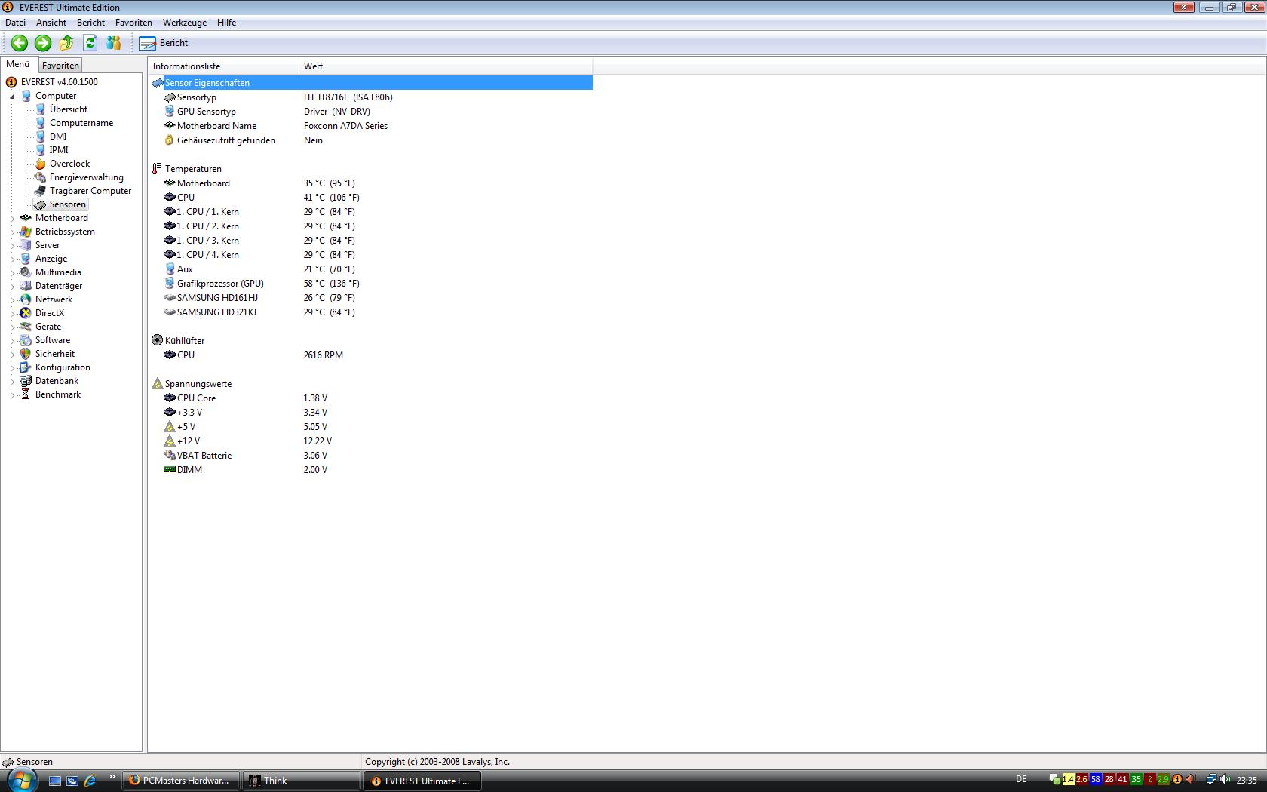Select the Grafikprozessor (GPU) temperature row
The width and height of the screenshot is (1267, 792).
tap(371, 284)
